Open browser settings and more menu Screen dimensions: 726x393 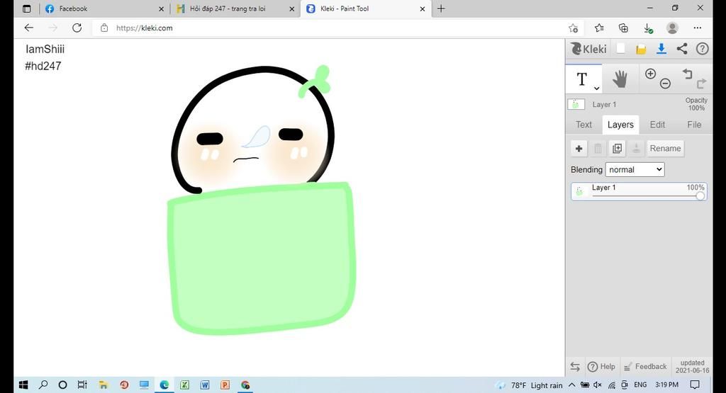698,28
